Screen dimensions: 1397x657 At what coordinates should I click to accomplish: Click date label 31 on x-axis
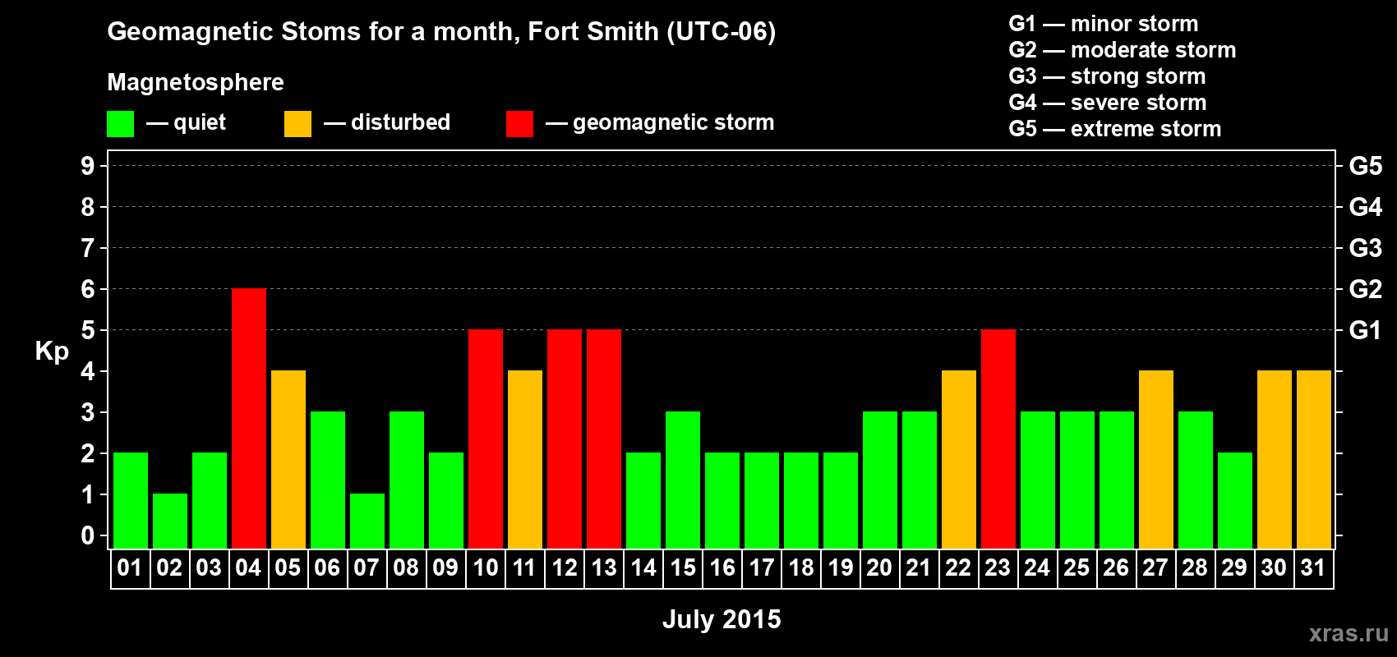(x=1313, y=567)
